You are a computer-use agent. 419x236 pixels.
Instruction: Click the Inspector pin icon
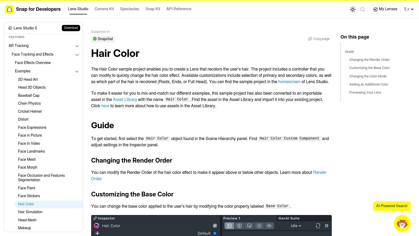(95, 218)
